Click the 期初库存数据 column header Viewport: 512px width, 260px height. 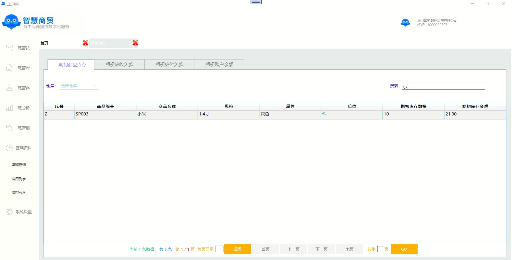pyautogui.click(x=413, y=106)
